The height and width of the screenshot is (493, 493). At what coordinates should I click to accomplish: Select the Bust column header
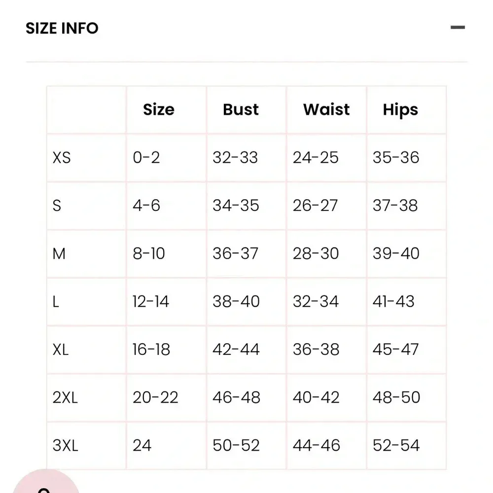pyautogui.click(x=241, y=109)
